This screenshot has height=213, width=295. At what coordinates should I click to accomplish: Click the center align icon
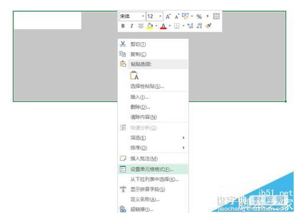[140, 26]
